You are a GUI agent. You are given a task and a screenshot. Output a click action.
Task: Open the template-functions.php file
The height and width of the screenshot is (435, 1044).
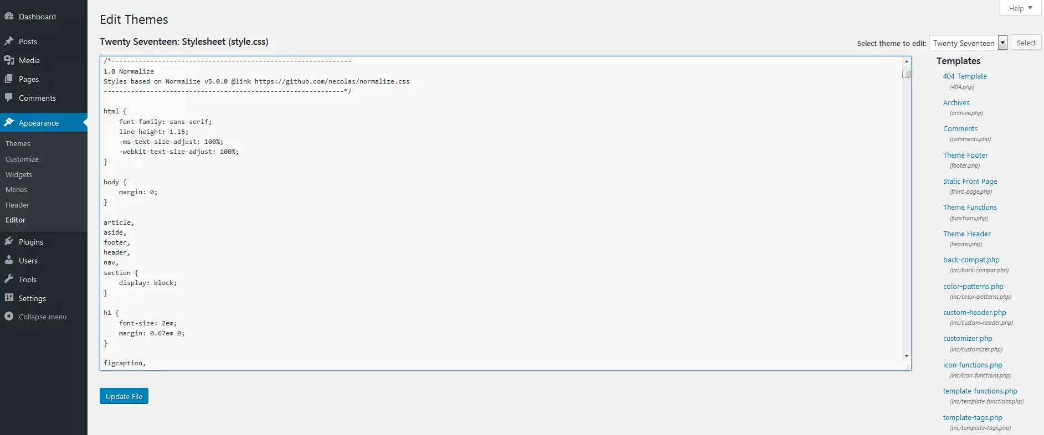(980, 391)
